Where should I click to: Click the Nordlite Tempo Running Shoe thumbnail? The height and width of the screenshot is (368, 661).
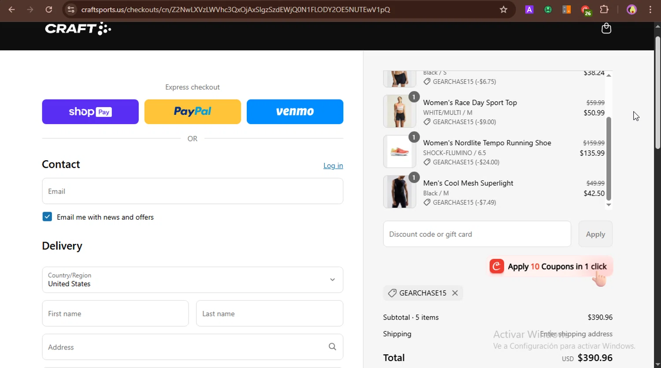pyautogui.click(x=400, y=151)
